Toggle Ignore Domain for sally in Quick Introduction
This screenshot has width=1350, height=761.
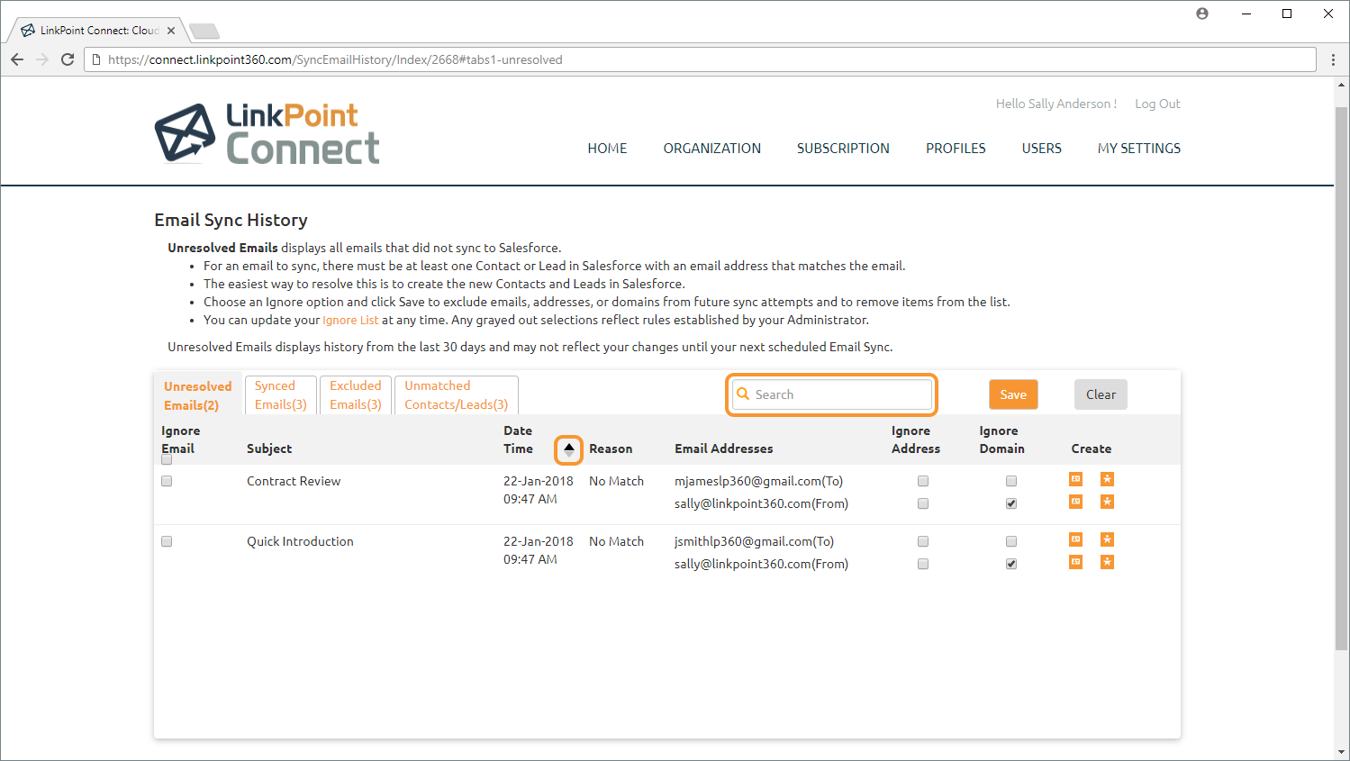1011,564
